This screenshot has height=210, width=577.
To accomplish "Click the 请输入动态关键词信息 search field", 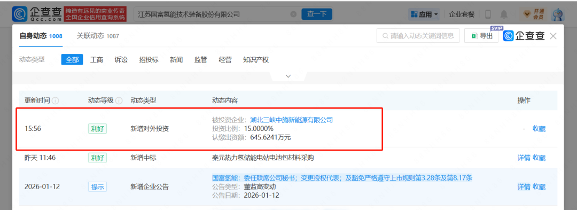I will pyautogui.click(x=418, y=36).
